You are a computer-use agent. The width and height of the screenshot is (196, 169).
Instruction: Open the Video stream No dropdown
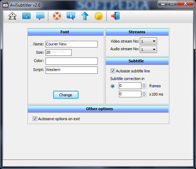coord(148,41)
